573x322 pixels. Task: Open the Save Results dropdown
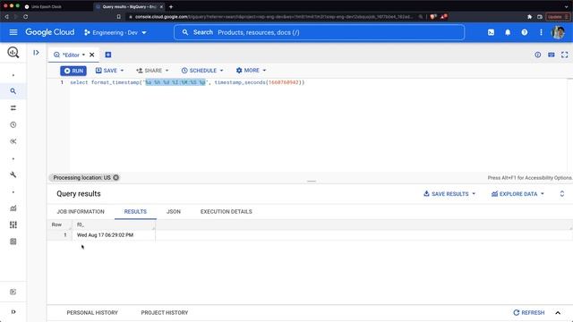[449, 194]
